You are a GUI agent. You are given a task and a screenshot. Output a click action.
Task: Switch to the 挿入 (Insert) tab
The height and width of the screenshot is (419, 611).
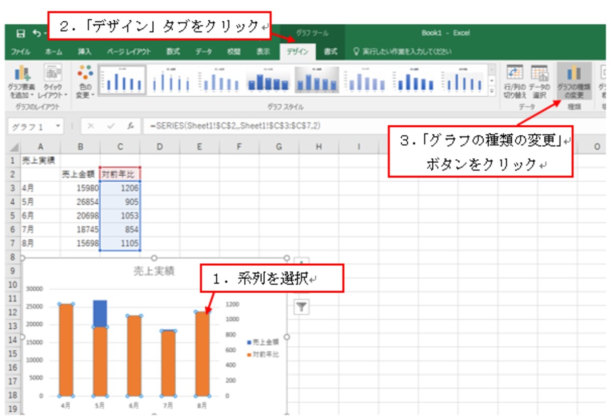pyautogui.click(x=85, y=51)
